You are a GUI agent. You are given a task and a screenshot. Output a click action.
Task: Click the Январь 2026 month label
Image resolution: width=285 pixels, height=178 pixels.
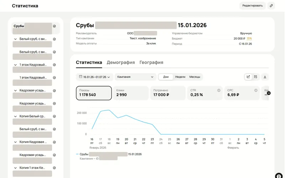click(98, 148)
